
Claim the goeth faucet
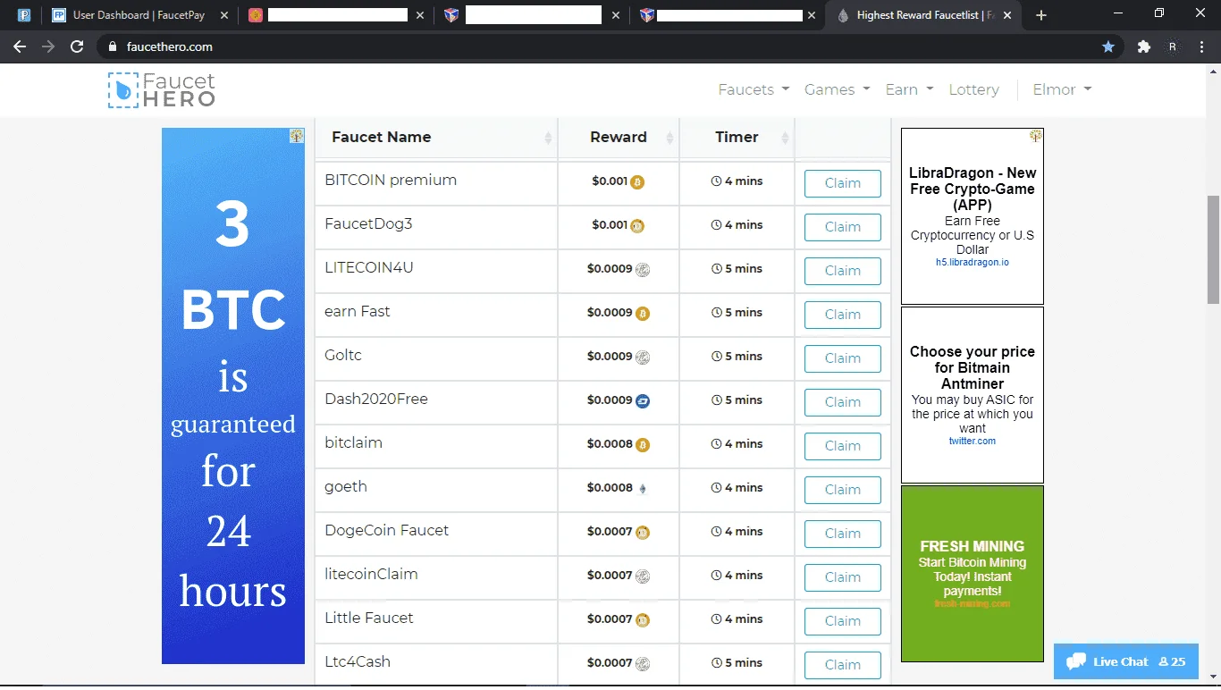(843, 490)
